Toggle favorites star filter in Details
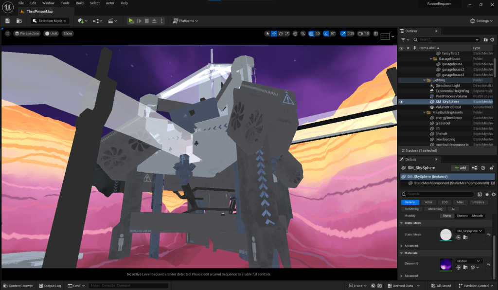The height and width of the screenshot is (290, 498). (487, 195)
